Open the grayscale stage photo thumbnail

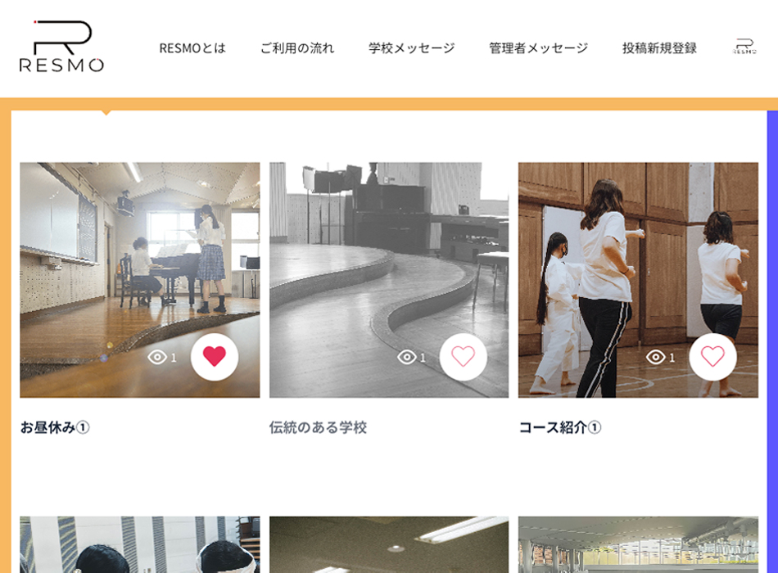[389, 280]
